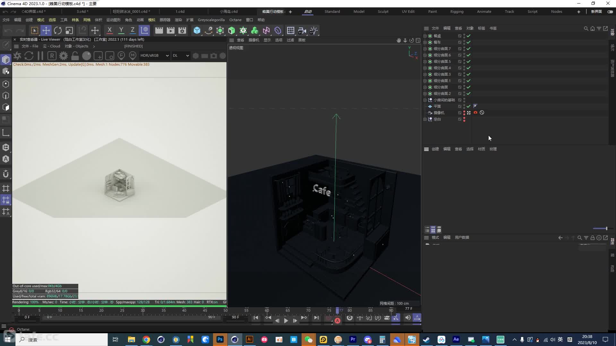616x346 pixels.
Task: Add a camera object from toolbar
Action: click(302, 30)
